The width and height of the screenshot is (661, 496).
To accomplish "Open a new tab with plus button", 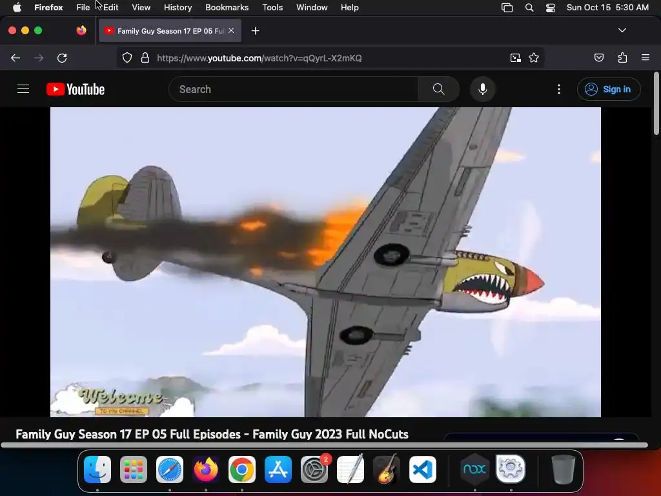I will (x=255, y=31).
